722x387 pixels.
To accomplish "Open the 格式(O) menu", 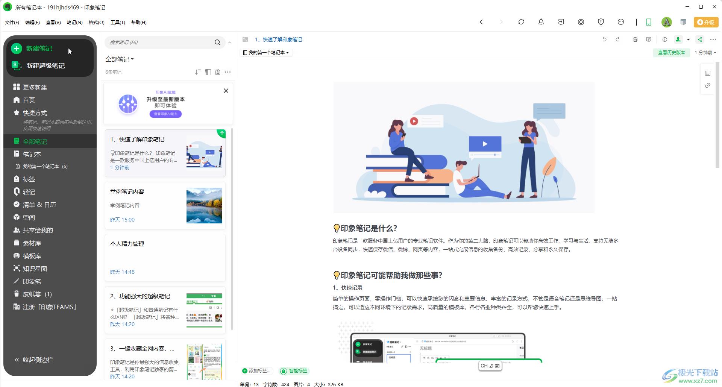I will click(96, 23).
